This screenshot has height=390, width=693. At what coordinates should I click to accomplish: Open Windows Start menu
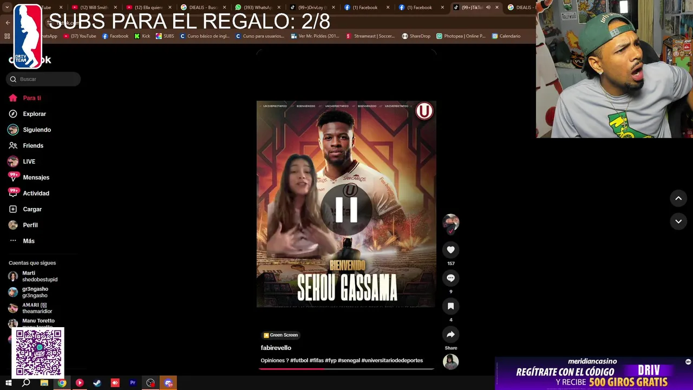click(x=9, y=383)
